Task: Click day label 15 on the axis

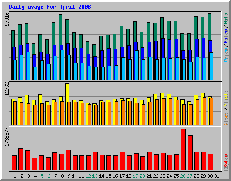Action: click(108, 176)
